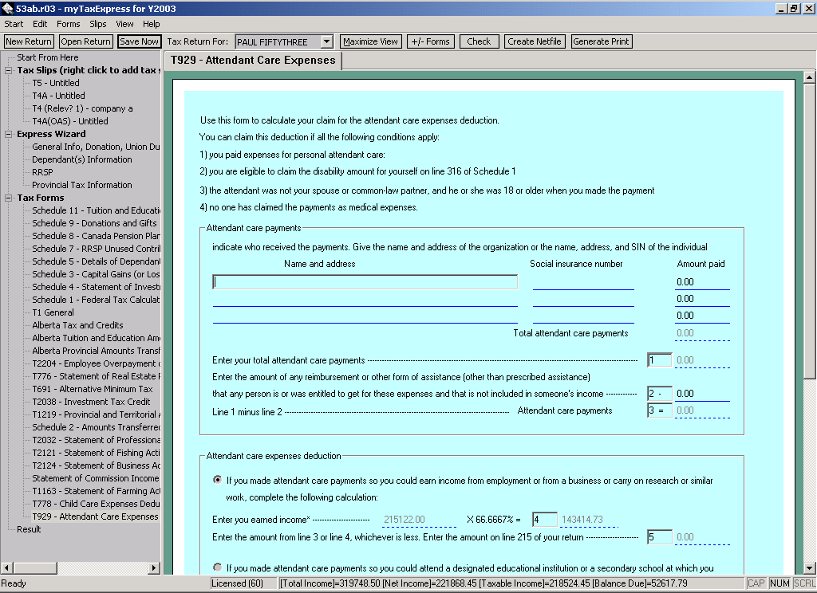
Task: Select the designated educational institution radio option
Action: click(x=218, y=567)
